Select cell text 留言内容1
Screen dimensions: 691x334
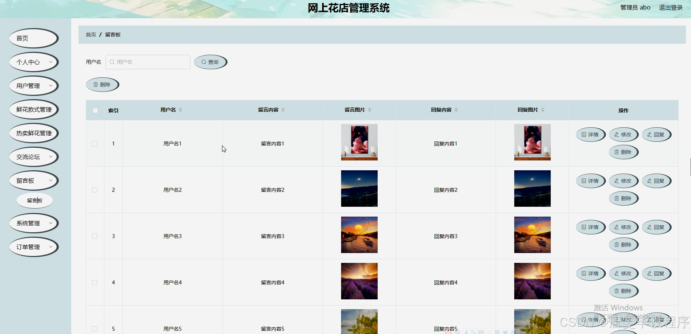[x=272, y=144]
